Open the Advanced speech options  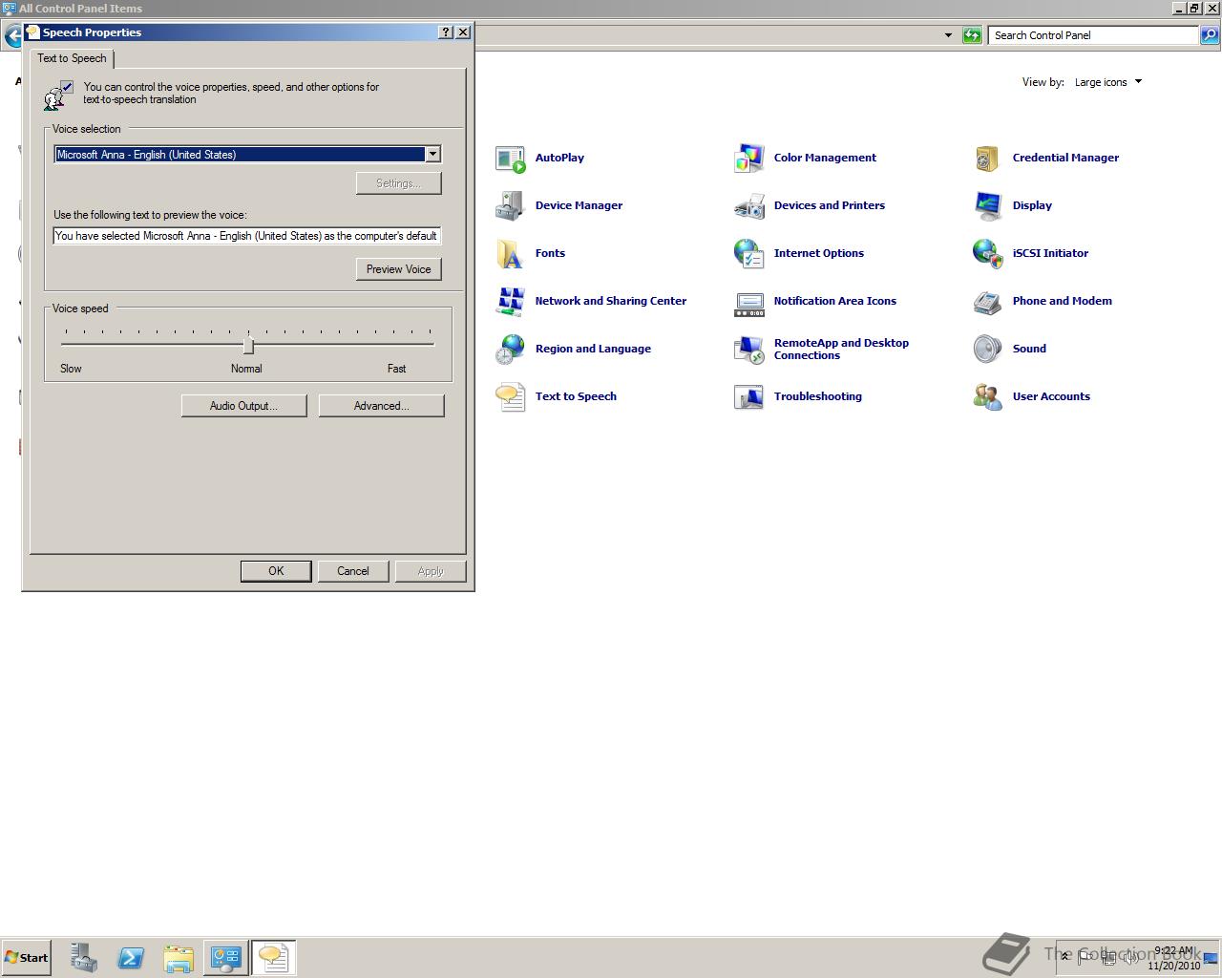coord(381,406)
